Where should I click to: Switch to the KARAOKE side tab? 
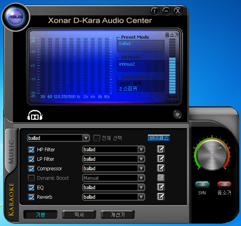point(11,200)
